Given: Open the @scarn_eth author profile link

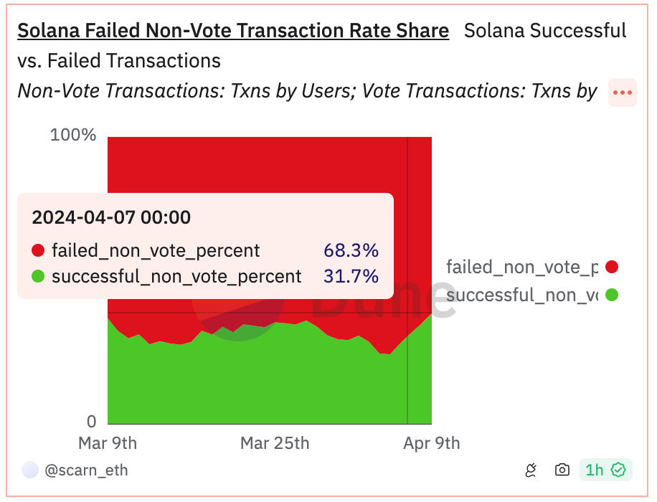Looking at the screenshot, I should [86, 470].
